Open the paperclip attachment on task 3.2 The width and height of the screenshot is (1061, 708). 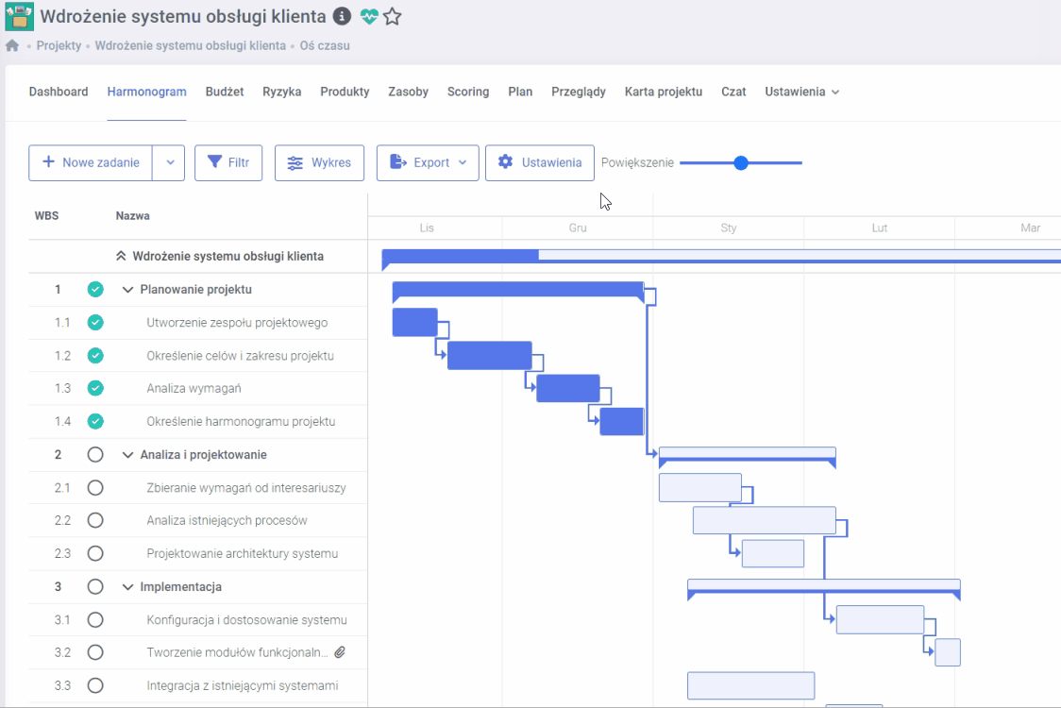[341, 652]
